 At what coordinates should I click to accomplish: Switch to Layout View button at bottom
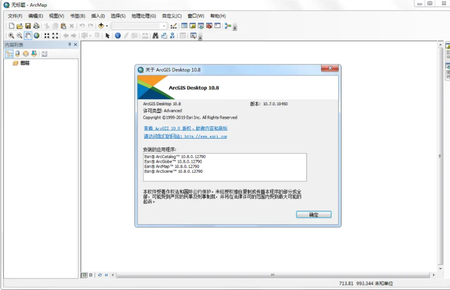coord(90,275)
